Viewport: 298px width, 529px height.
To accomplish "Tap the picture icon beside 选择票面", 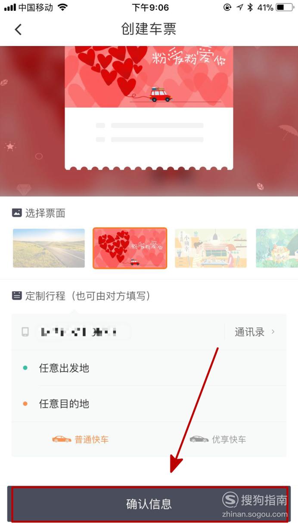I will tap(17, 212).
